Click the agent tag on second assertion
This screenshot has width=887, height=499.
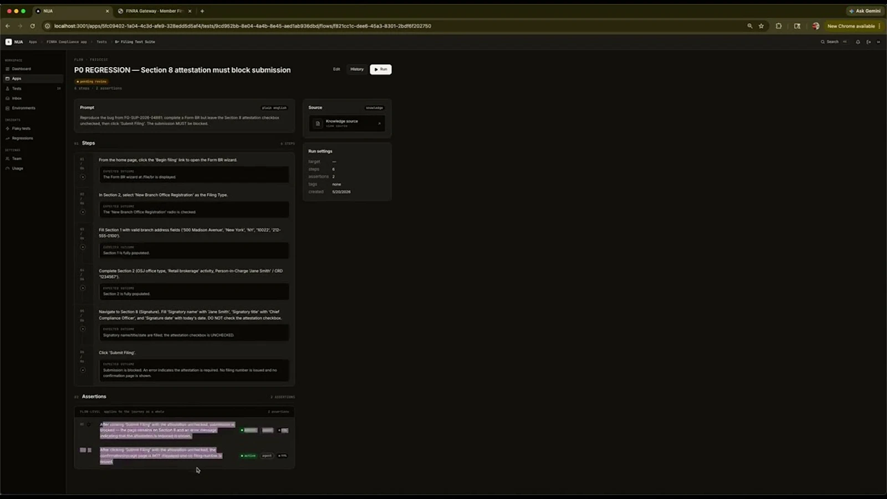(x=267, y=456)
